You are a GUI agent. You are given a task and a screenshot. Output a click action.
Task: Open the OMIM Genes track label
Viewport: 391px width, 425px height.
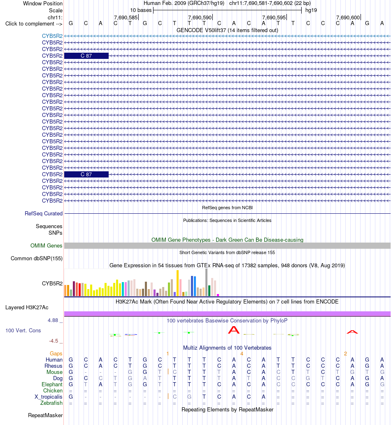pos(46,245)
